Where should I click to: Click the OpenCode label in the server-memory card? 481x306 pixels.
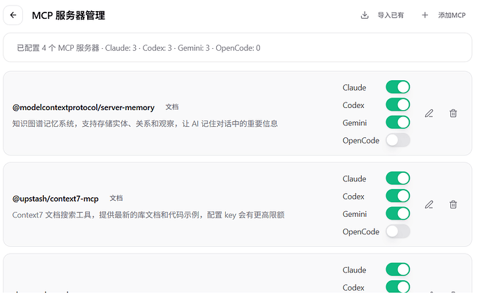(x=361, y=140)
